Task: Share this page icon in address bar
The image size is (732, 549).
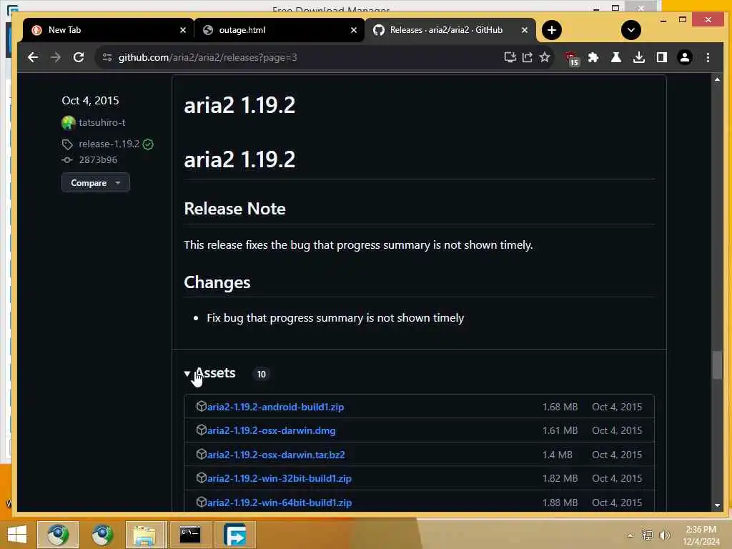Action: [x=527, y=57]
